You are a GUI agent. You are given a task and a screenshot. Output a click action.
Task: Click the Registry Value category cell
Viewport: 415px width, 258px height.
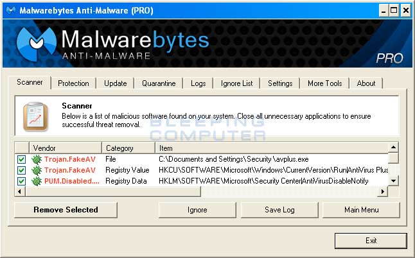coord(127,170)
